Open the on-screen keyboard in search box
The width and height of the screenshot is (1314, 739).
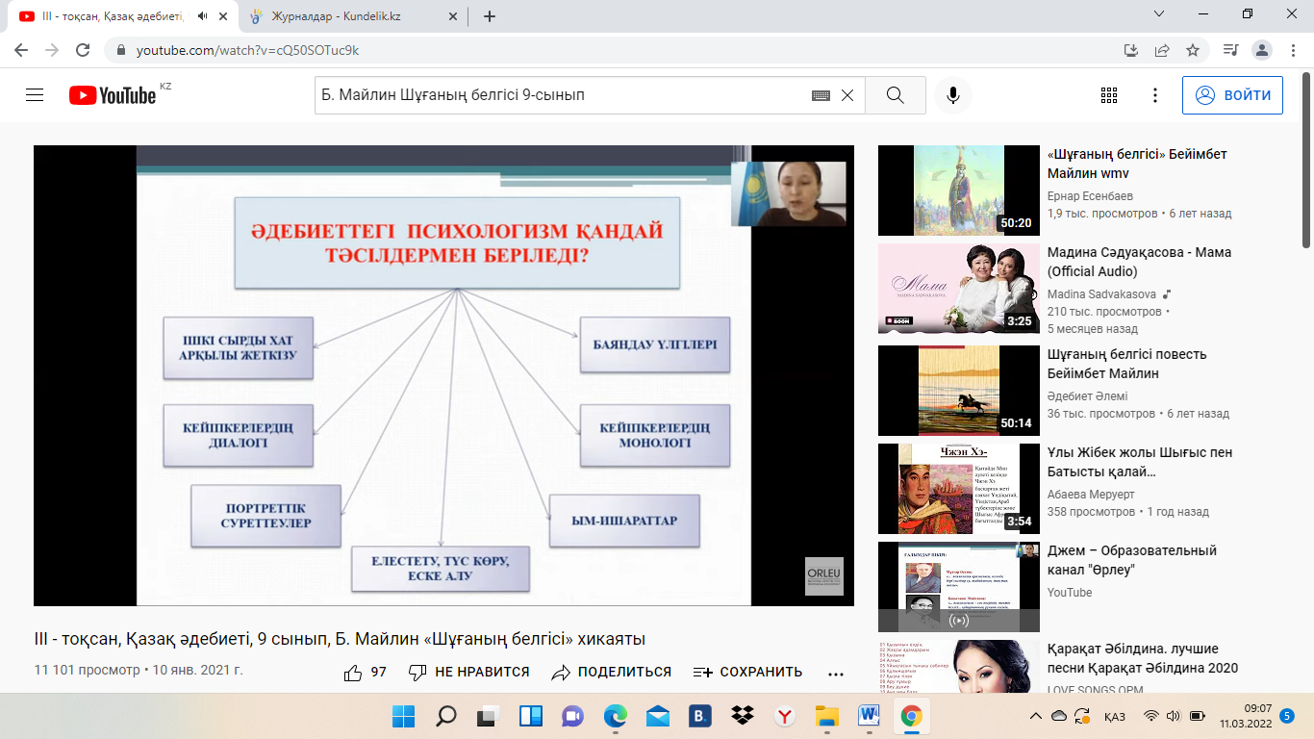coord(821,95)
